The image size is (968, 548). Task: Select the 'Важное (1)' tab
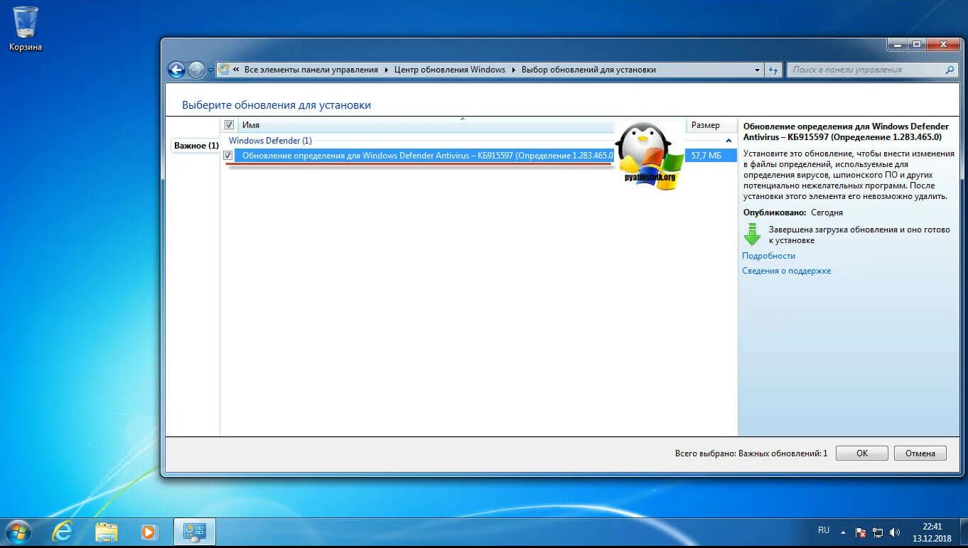(196, 146)
